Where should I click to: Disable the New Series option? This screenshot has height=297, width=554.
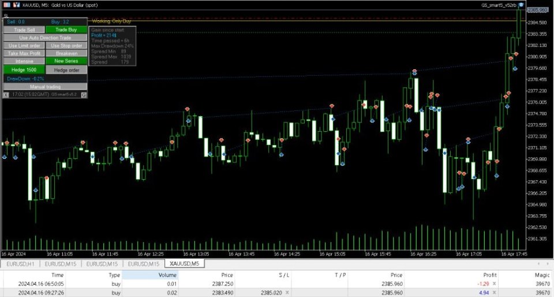pyautogui.click(x=66, y=61)
